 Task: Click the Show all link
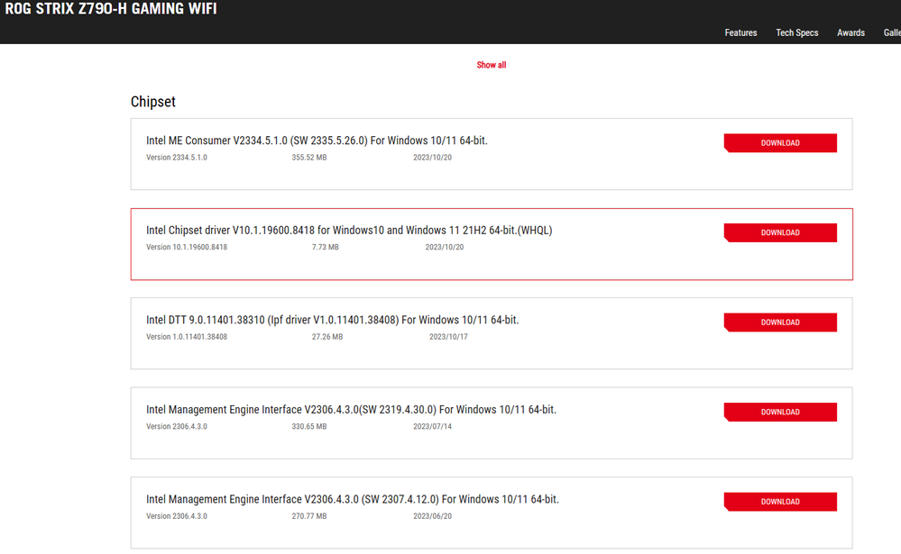pyautogui.click(x=492, y=65)
